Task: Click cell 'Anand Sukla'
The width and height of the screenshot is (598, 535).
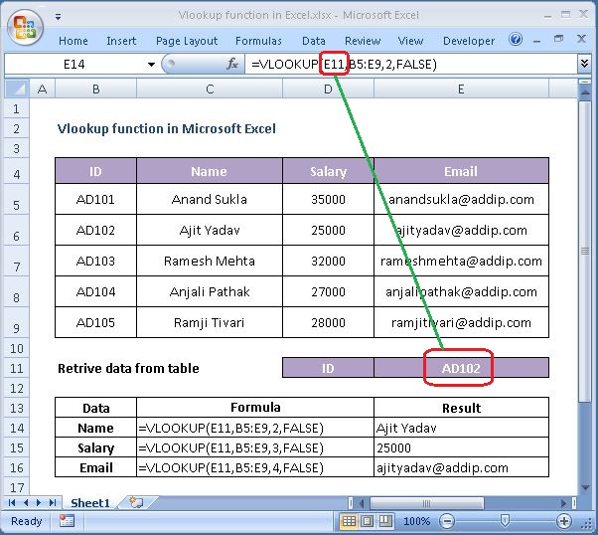Action: point(210,199)
